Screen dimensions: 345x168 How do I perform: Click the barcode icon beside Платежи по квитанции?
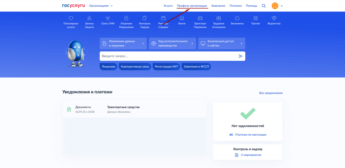pos(231,135)
